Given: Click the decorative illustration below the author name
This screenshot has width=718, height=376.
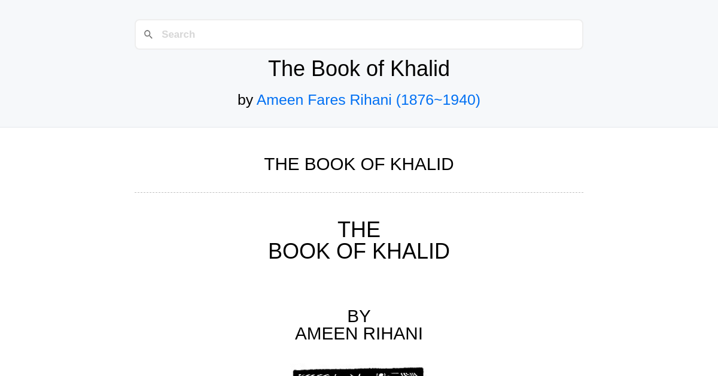Looking at the screenshot, I should pos(358,371).
